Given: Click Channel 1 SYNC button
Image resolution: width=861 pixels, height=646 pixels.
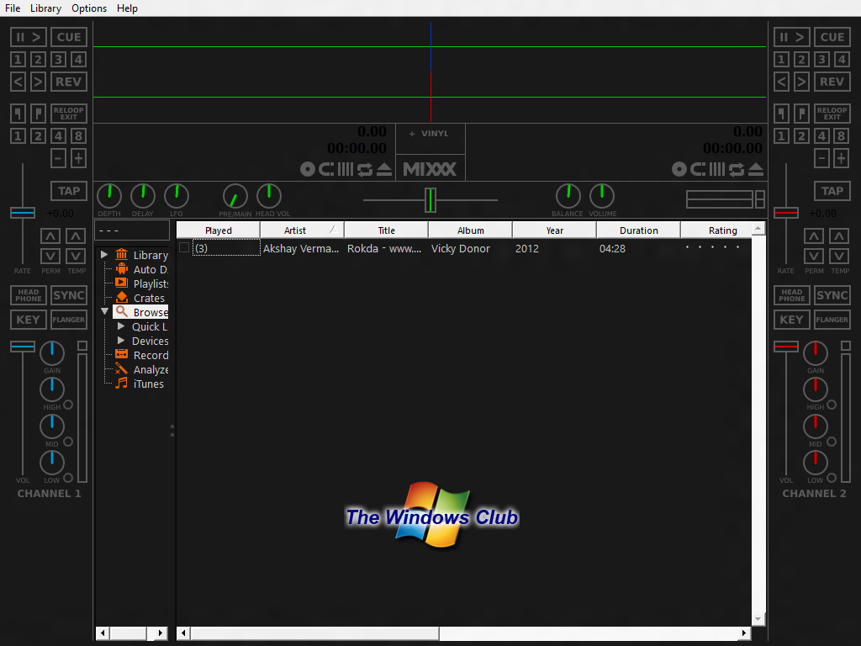Looking at the screenshot, I should [x=69, y=295].
